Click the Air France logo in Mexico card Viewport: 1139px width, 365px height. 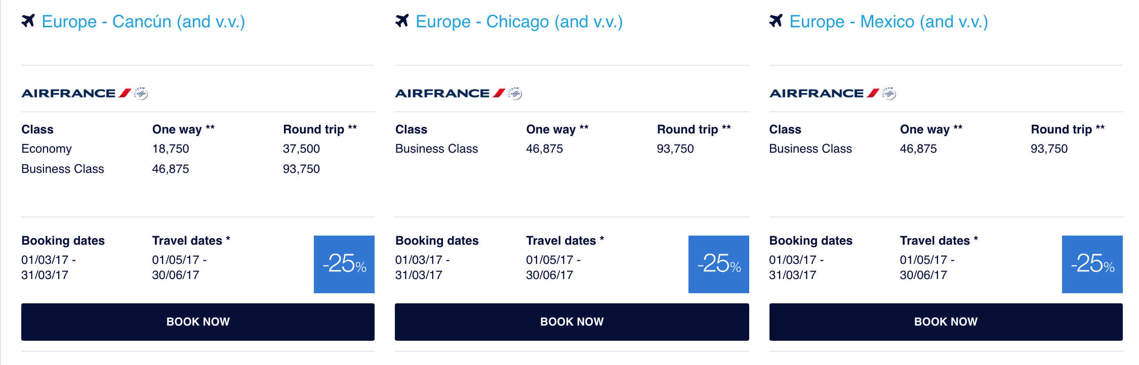coord(824,93)
